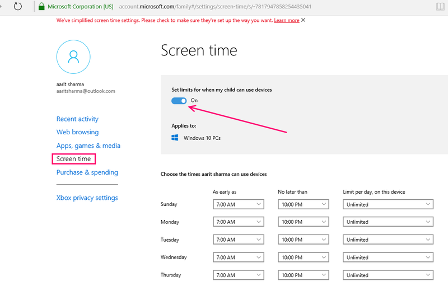The image size is (448, 286).
Task: Dismiss the red notification with X
Action: coord(303,20)
